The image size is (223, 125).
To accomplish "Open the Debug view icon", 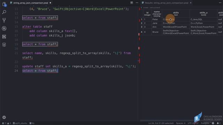I will pyautogui.click(x=4, y=28).
